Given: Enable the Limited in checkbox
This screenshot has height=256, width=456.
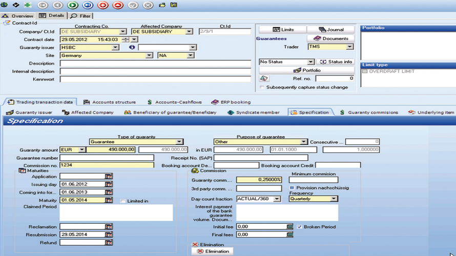Looking at the screenshot, I should [123, 201].
